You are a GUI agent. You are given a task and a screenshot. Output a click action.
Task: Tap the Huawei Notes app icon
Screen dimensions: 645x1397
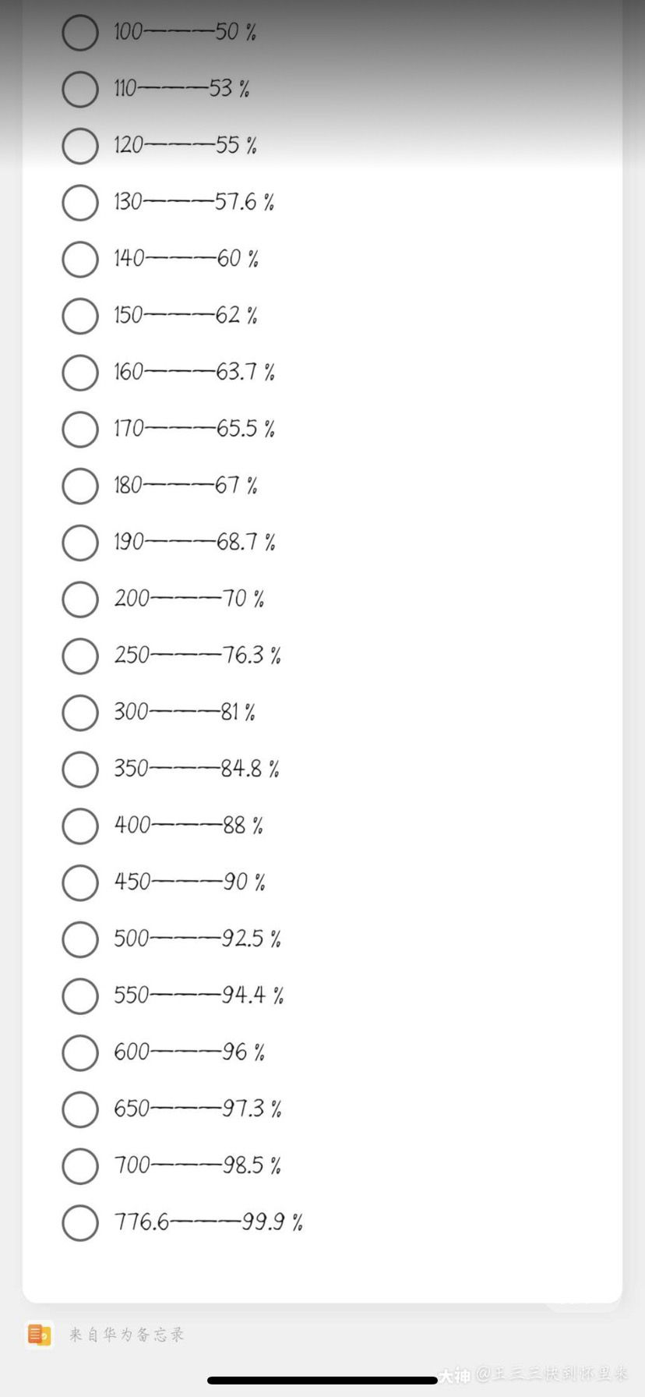39,1334
